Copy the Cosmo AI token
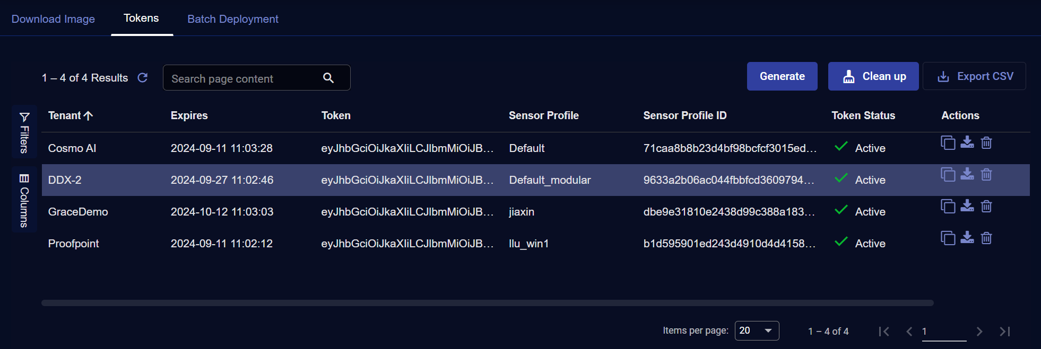Image resolution: width=1041 pixels, height=349 pixels. (x=948, y=143)
